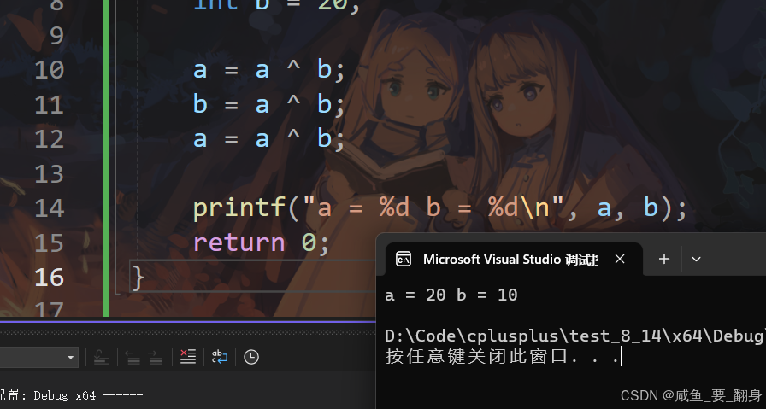766x409 pixels.
Task: Click line number 16 in the gutter
Action: point(50,278)
